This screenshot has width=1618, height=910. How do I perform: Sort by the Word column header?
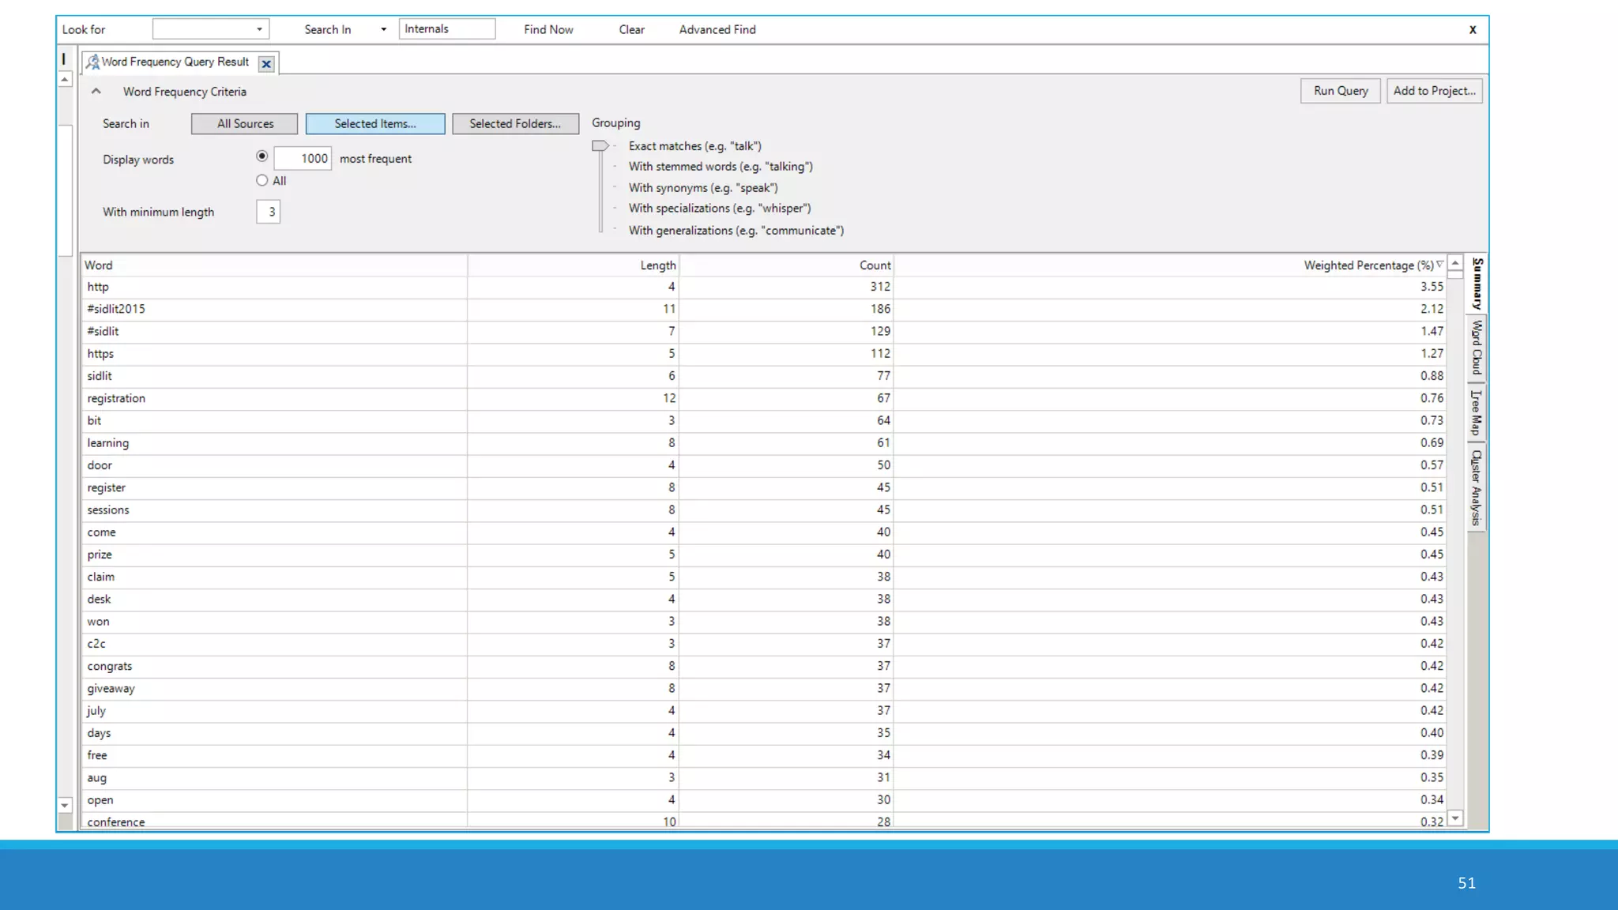[x=273, y=265]
